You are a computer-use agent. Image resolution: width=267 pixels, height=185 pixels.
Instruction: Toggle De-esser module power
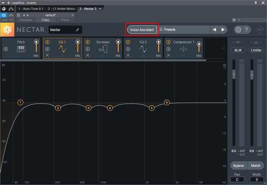[x=88, y=42]
